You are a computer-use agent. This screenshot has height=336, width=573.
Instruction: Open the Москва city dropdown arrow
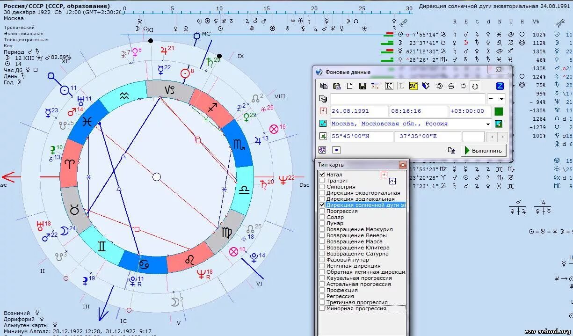pyautogui.click(x=488, y=124)
